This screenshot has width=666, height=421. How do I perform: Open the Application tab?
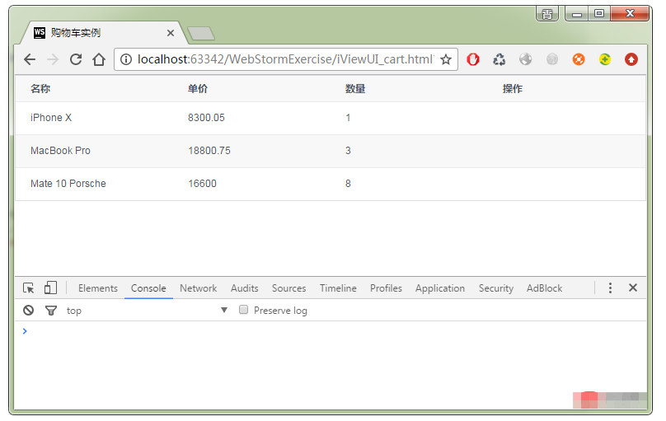click(x=440, y=288)
